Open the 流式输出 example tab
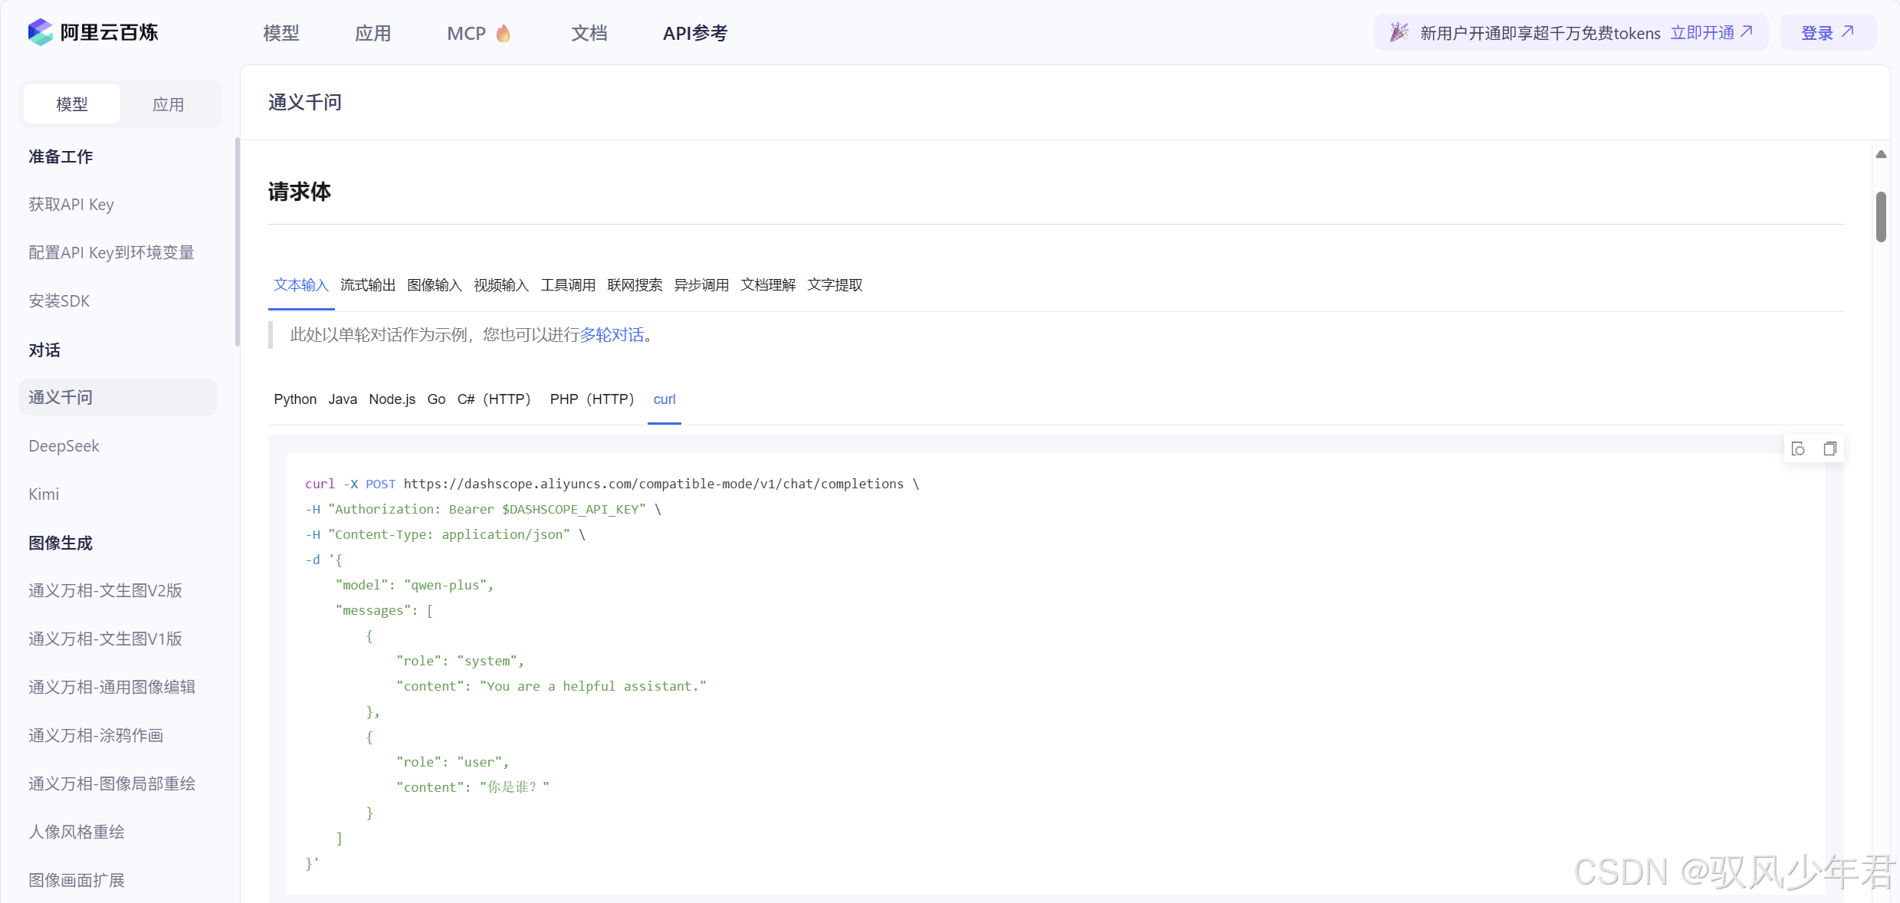 click(x=368, y=285)
